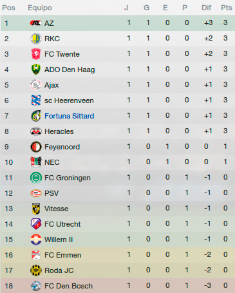Image resolution: width=235 pixels, height=293 pixels.
Task: Click the Willem II team name
Action: point(59,240)
